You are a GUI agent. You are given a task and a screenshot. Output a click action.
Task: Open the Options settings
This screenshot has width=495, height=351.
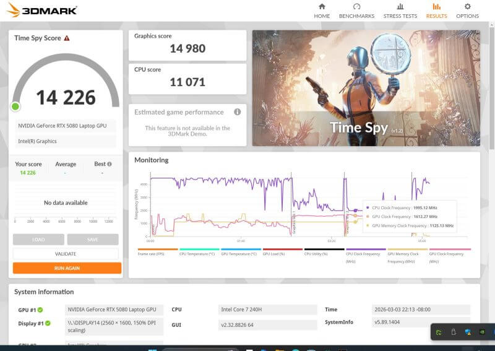pyautogui.click(x=467, y=11)
